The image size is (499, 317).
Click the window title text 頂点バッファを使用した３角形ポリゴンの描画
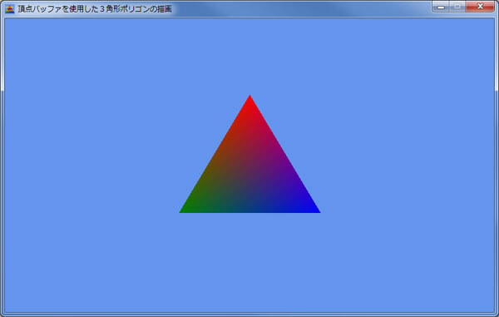pyautogui.click(x=95, y=9)
